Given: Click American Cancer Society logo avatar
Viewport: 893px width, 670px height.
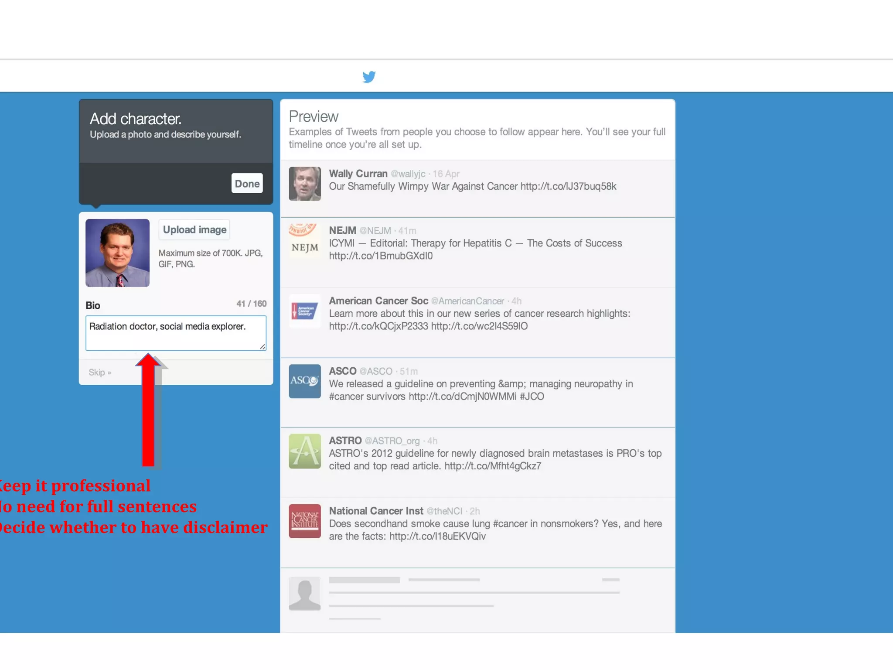Looking at the screenshot, I should pyautogui.click(x=305, y=311).
